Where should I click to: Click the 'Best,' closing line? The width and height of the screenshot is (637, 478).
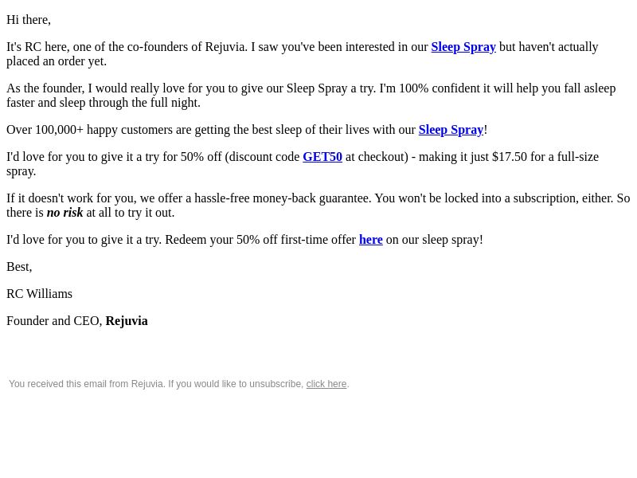click(19, 267)
